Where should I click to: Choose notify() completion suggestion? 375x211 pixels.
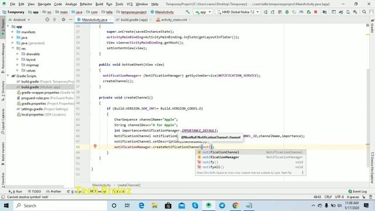(x=251, y=162)
